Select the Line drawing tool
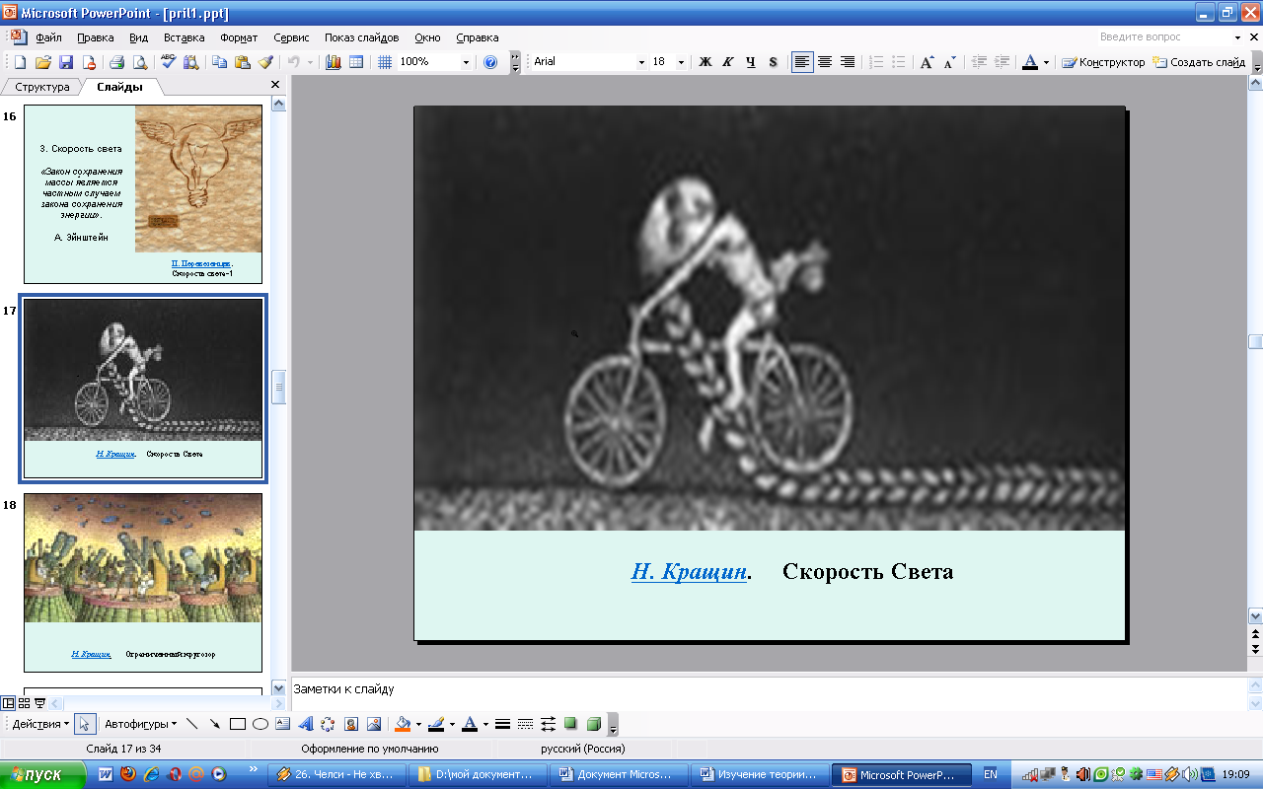The height and width of the screenshot is (789, 1263). click(x=191, y=724)
